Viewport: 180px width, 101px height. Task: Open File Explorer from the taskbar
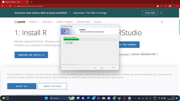click(104, 98)
